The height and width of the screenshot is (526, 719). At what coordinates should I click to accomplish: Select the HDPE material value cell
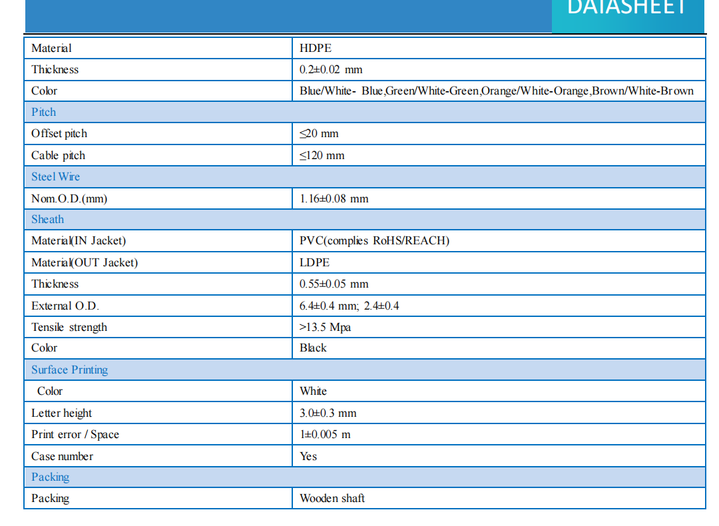(316, 48)
